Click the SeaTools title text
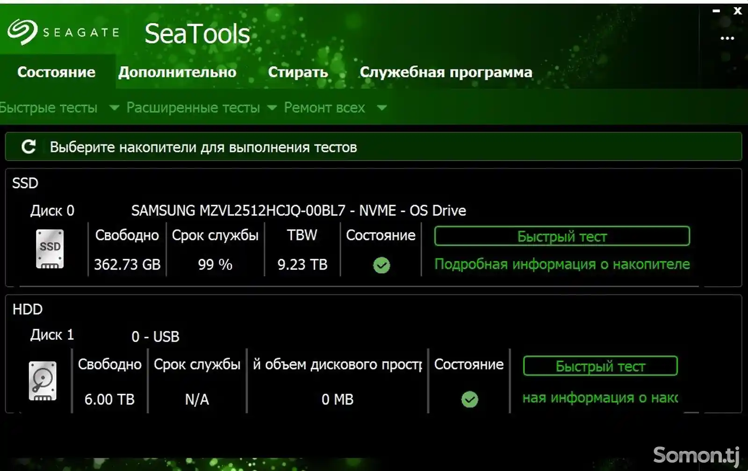 click(197, 34)
